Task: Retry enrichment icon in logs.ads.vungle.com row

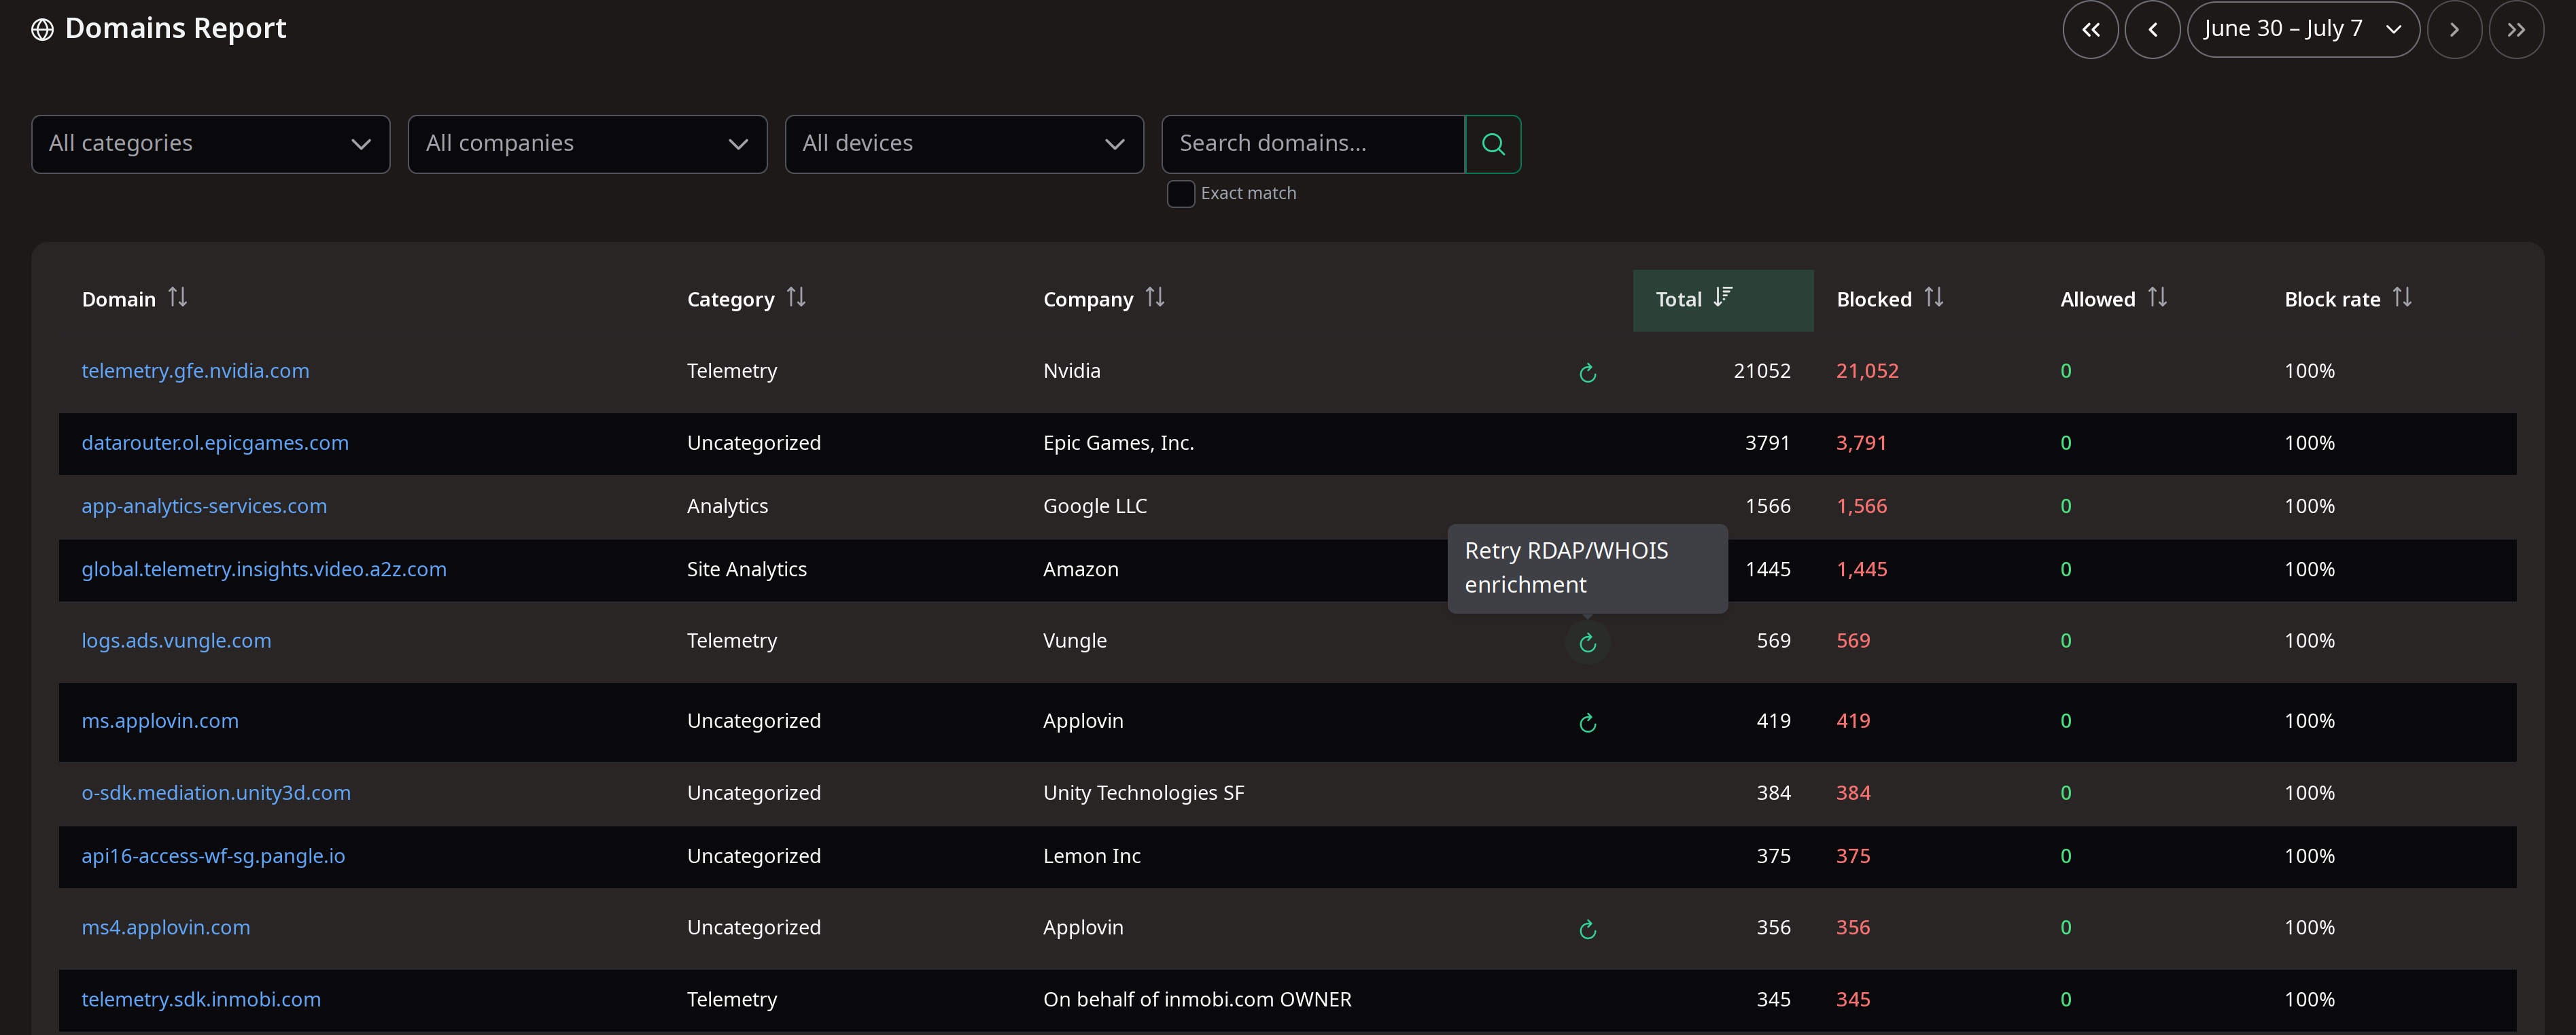Action: click(x=1587, y=643)
